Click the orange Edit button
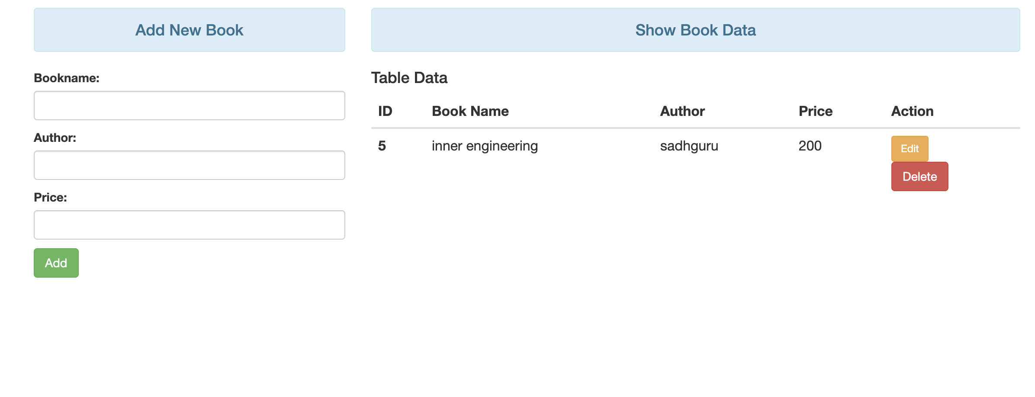This screenshot has width=1035, height=397. pos(910,148)
